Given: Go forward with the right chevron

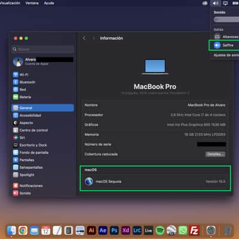Looking at the screenshot, I should (93, 38).
